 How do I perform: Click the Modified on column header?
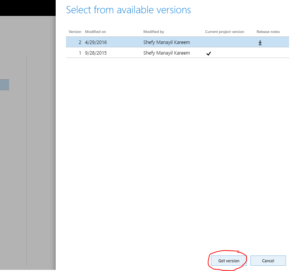(x=95, y=32)
